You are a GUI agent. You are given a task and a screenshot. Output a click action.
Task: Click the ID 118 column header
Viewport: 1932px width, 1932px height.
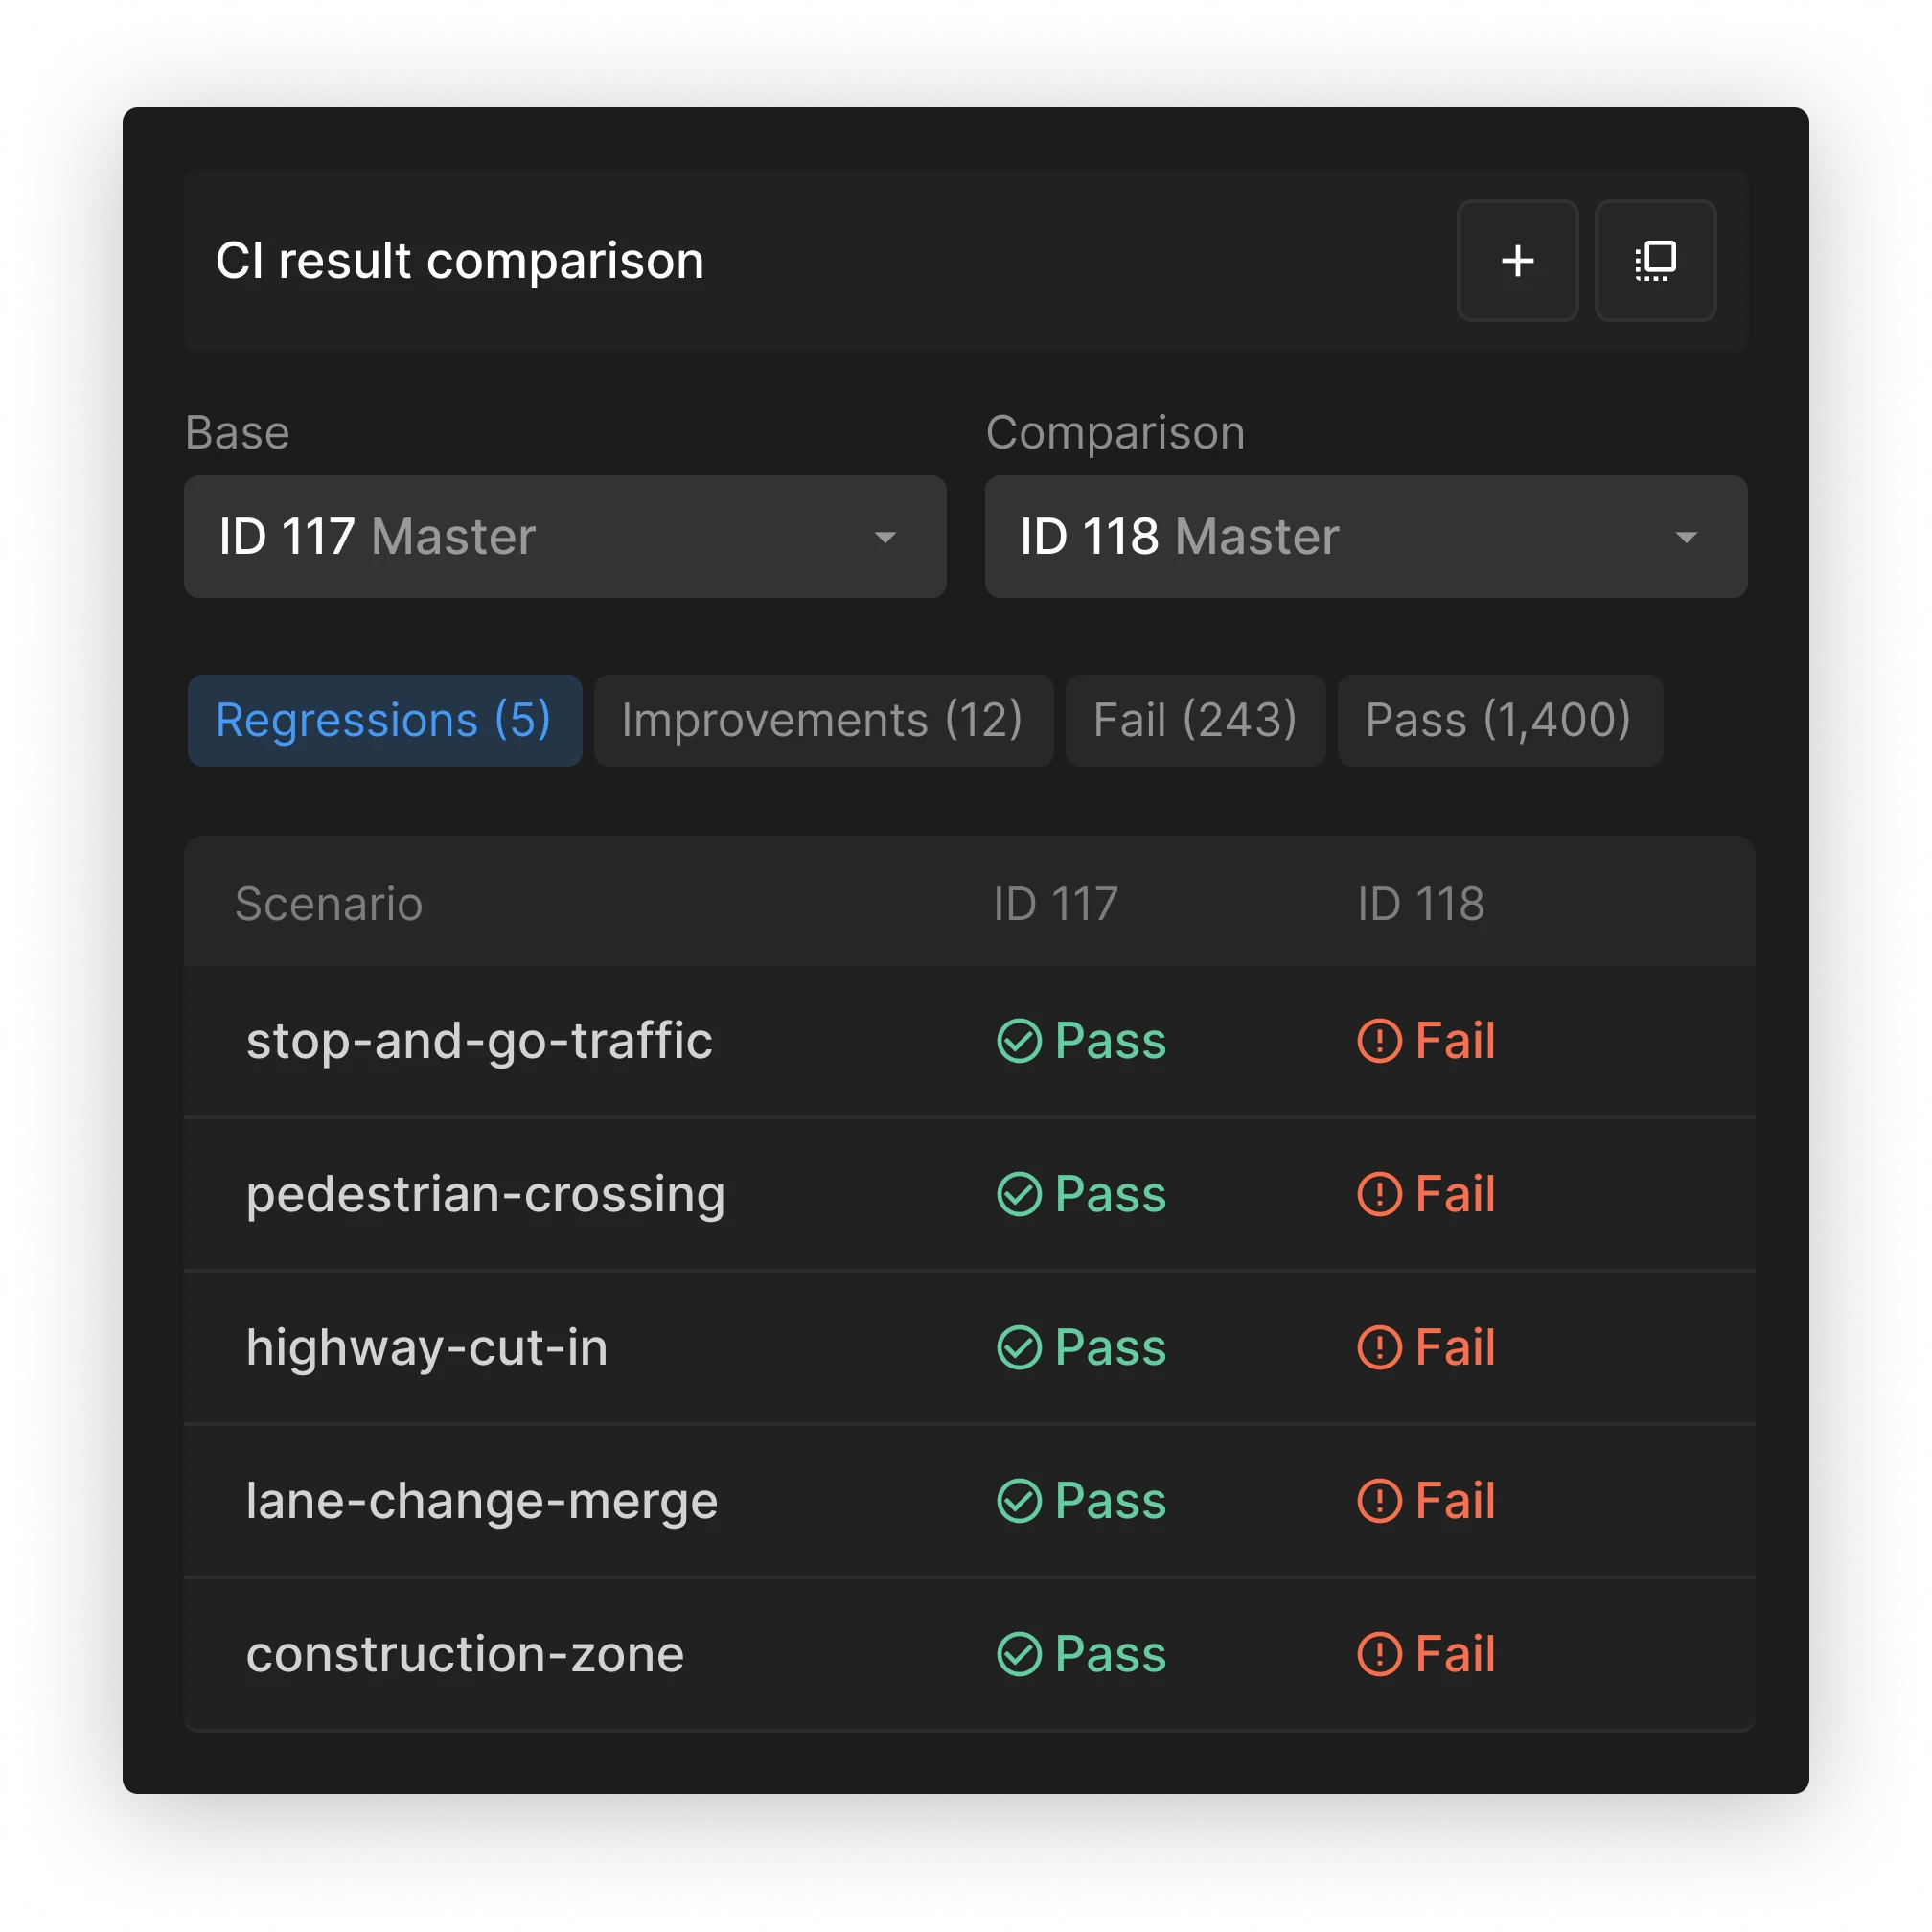click(1420, 904)
